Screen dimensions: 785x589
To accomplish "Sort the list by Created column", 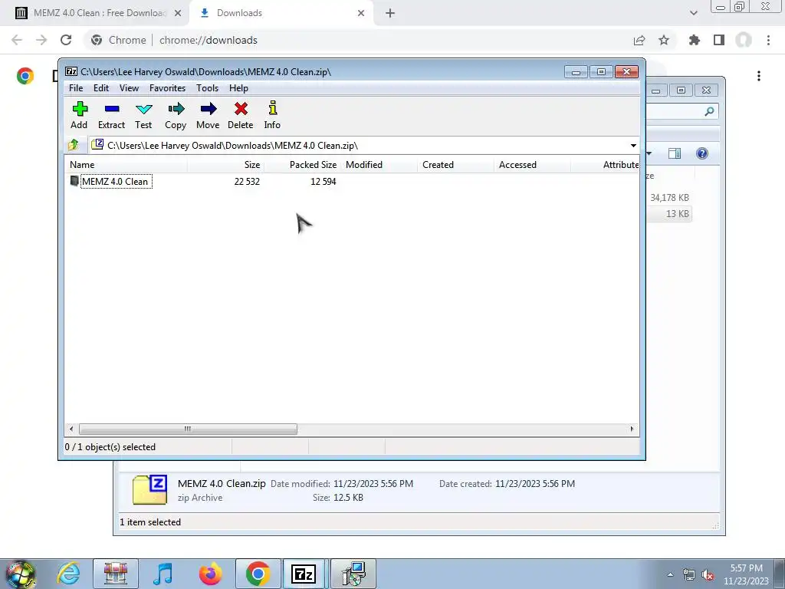I will (x=455, y=165).
